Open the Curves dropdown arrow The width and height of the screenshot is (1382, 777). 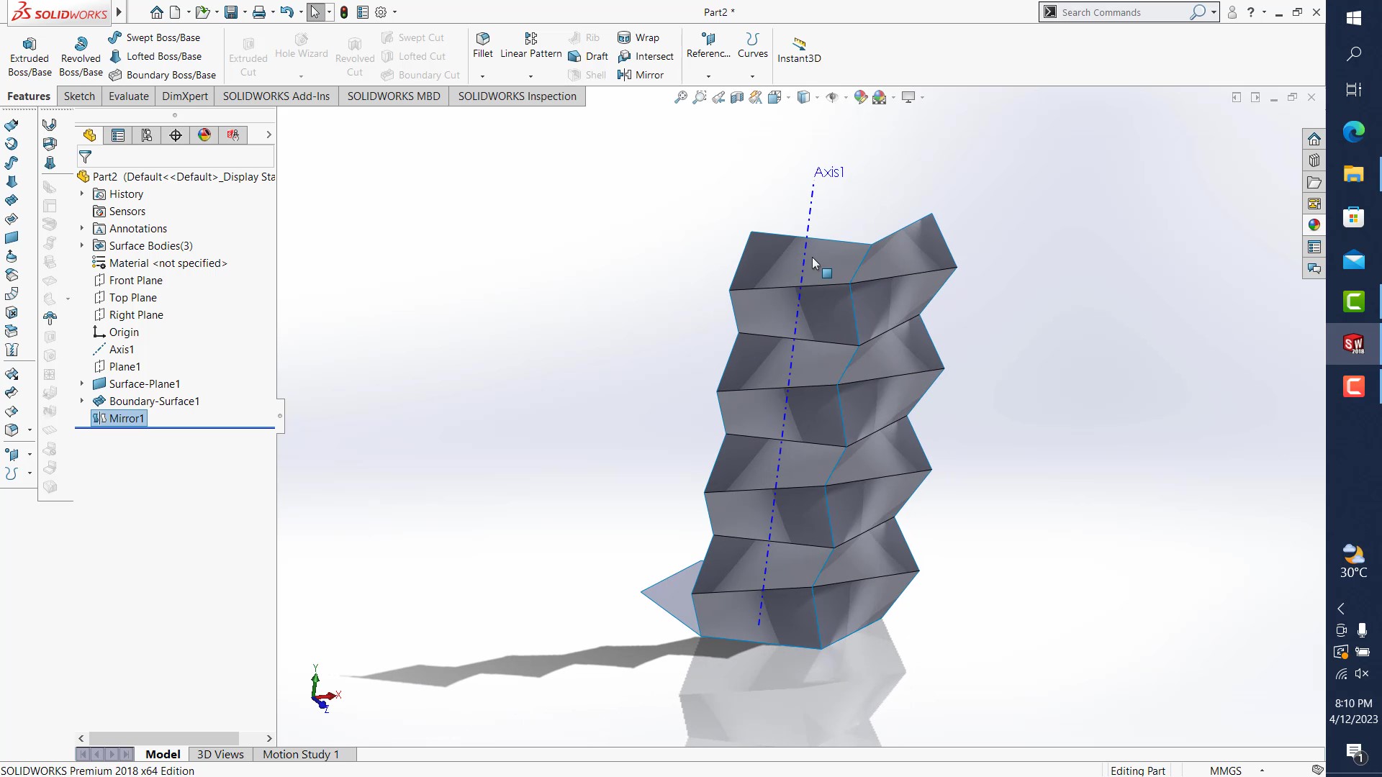click(752, 76)
